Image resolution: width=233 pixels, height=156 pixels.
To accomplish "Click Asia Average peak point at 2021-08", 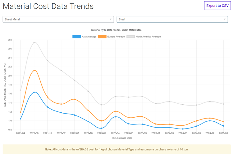I will click(34, 92).
